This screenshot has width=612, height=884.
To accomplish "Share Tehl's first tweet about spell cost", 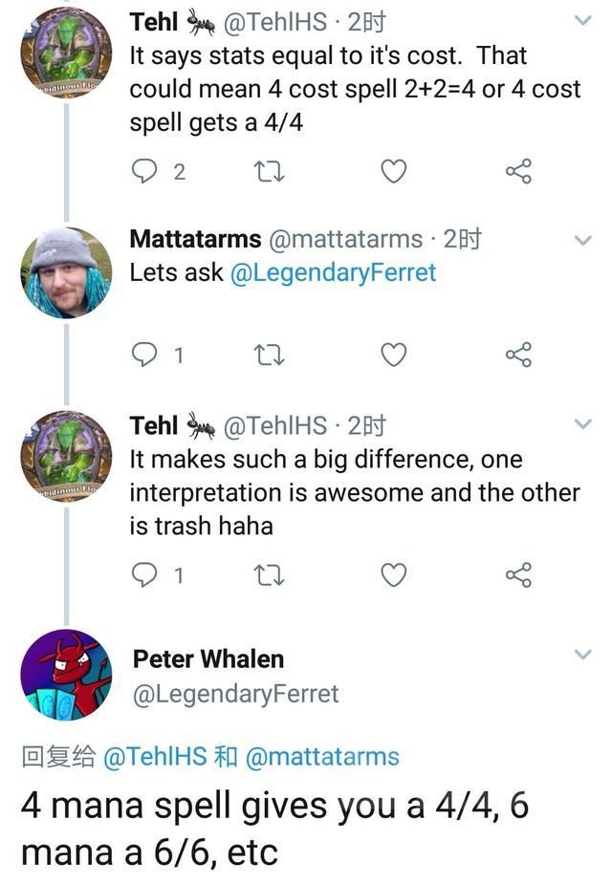I will click(x=518, y=172).
